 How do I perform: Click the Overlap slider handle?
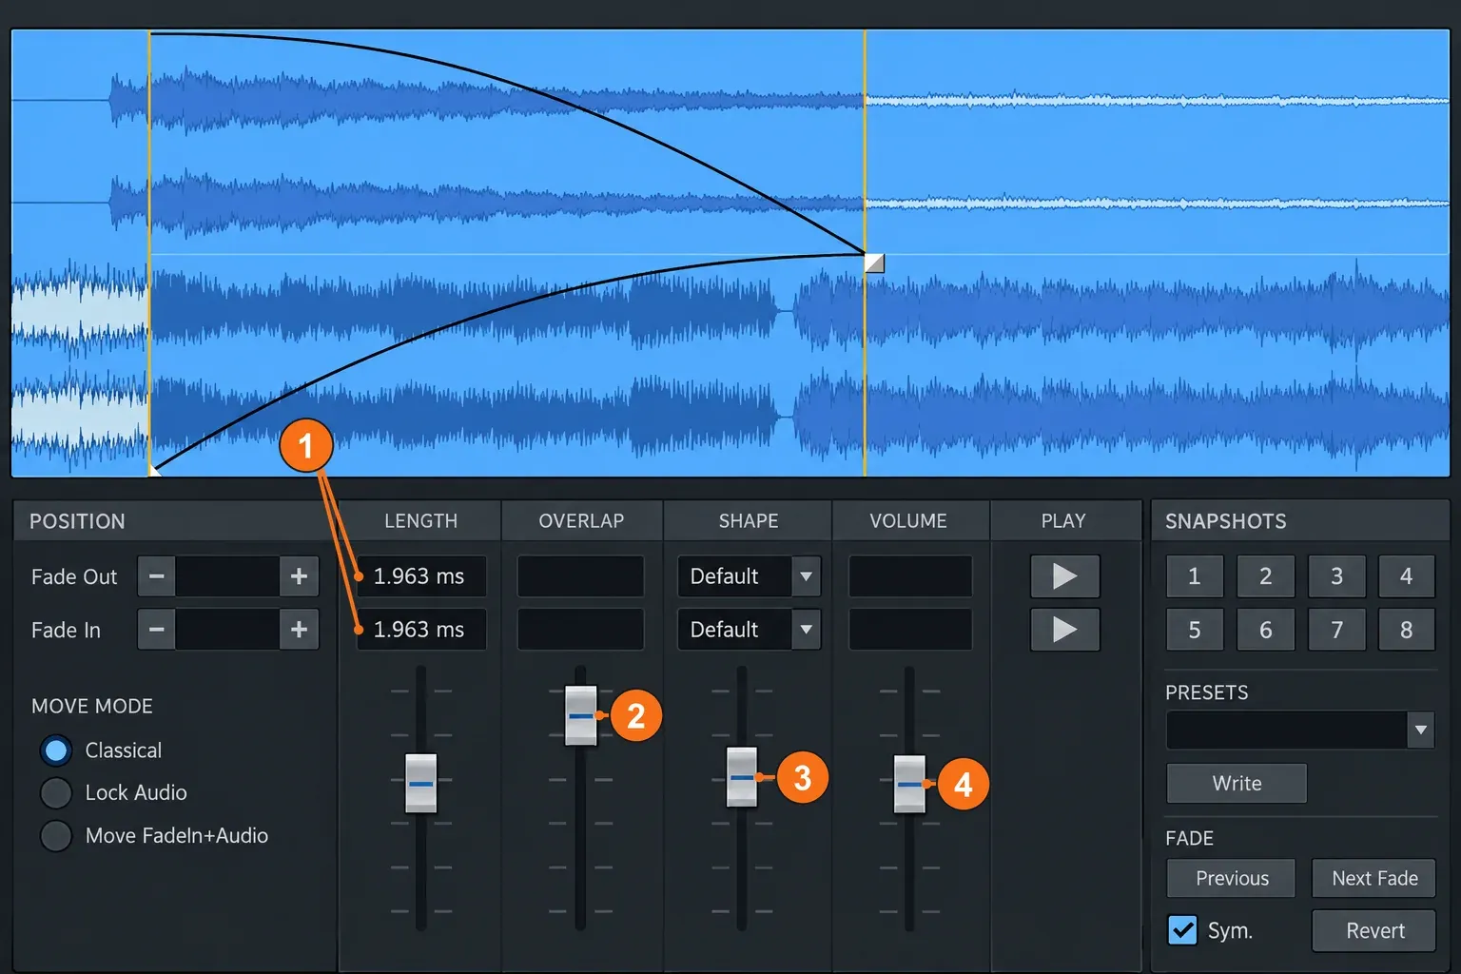coord(581,715)
